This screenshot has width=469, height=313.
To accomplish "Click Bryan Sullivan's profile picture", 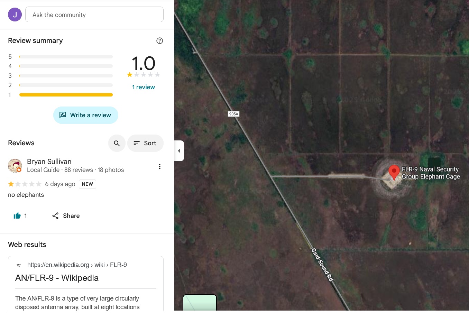I will click(15, 166).
